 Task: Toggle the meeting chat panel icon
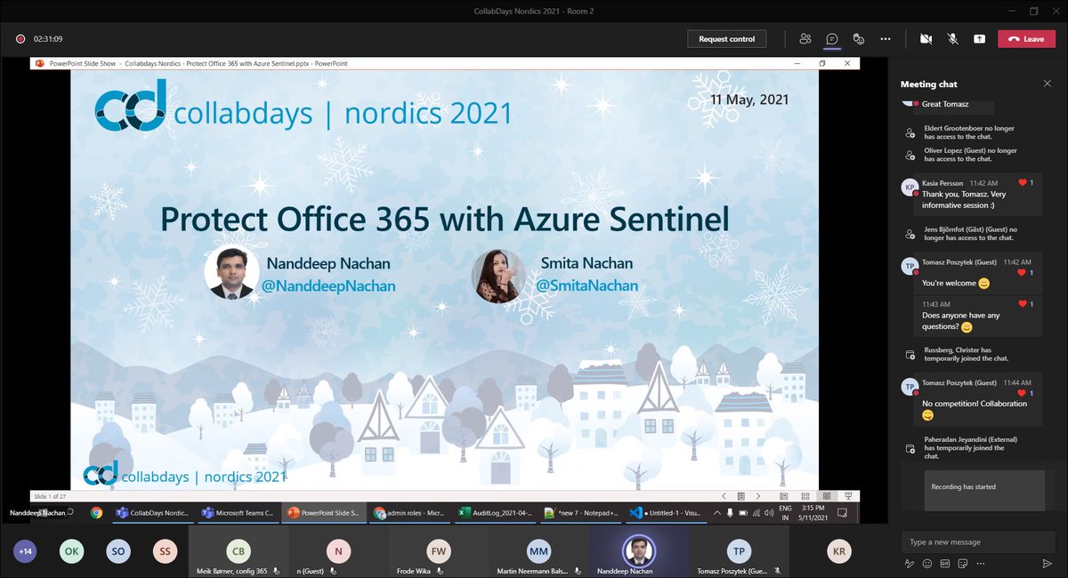point(832,39)
